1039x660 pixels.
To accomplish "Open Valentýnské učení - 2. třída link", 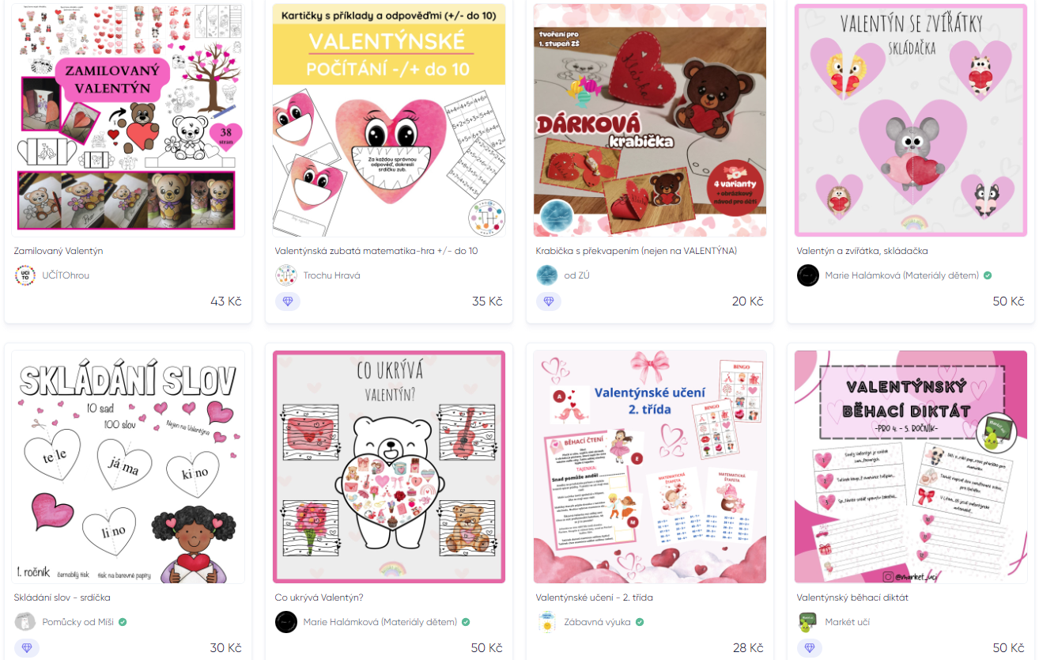I will tap(595, 597).
